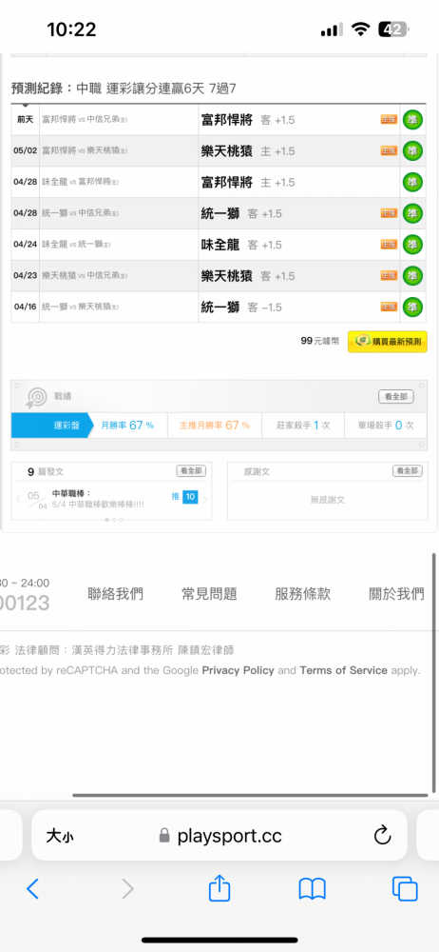439x952 pixels.
Task: Open 聯絡我們 footer link
Action: tap(115, 594)
